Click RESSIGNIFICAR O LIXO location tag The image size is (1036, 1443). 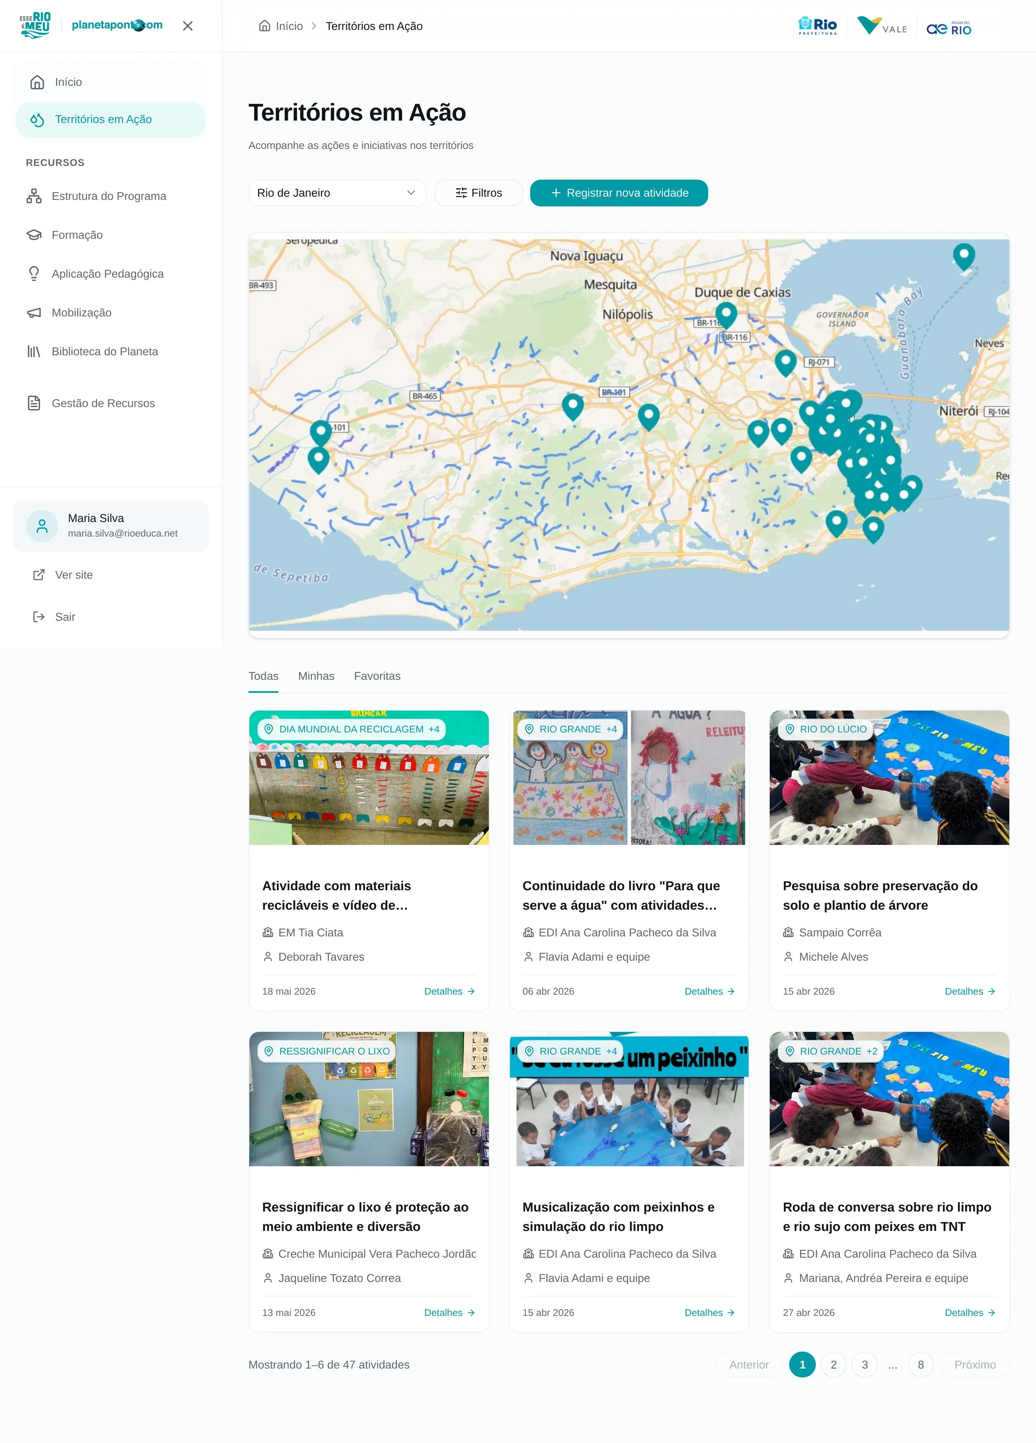tap(327, 1051)
